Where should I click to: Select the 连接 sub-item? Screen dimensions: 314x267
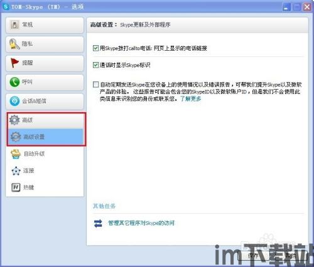click(45, 170)
